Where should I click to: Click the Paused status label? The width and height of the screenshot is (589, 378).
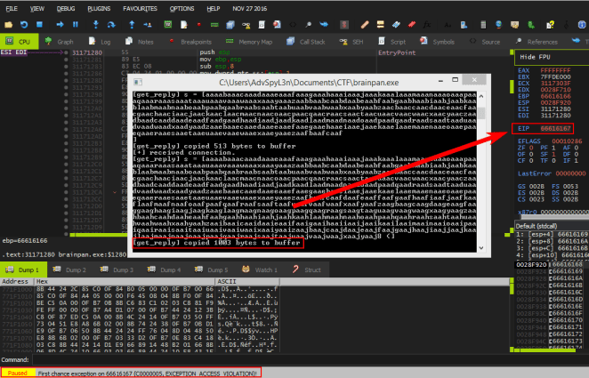(18, 374)
